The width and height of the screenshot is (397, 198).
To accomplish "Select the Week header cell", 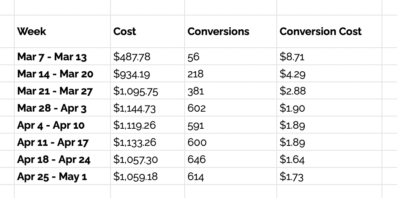I will point(62,31).
